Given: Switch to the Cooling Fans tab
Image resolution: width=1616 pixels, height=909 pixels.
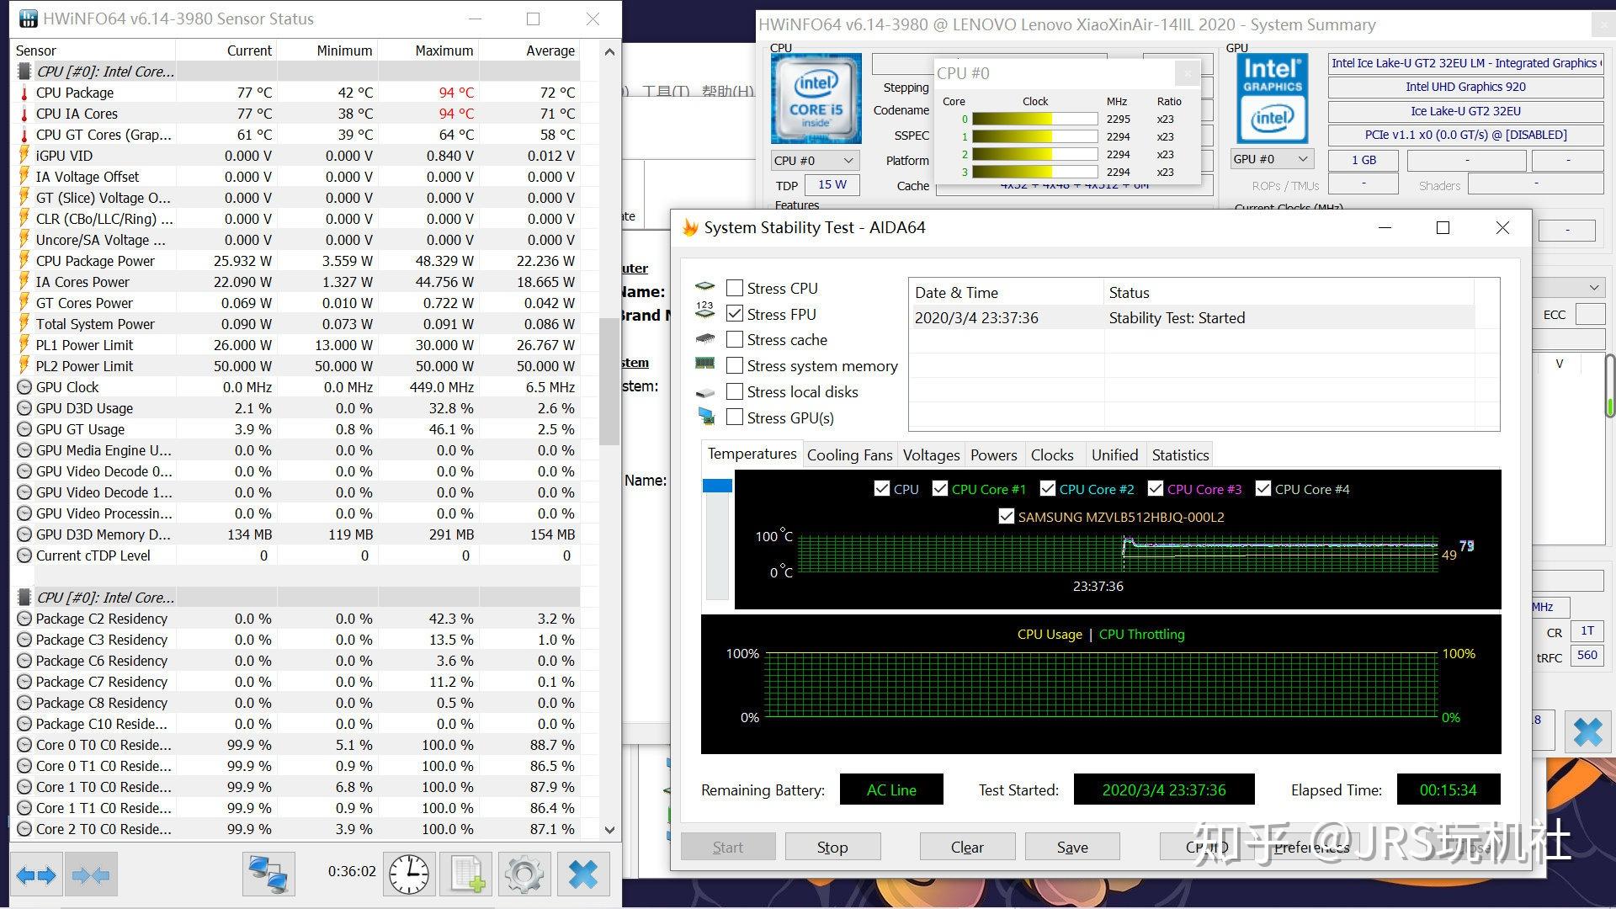Looking at the screenshot, I should 848,455.
